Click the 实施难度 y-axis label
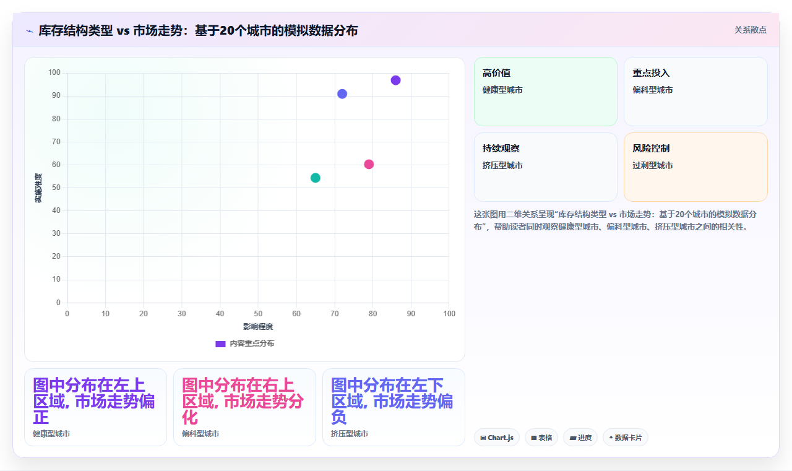 [38, 188]
